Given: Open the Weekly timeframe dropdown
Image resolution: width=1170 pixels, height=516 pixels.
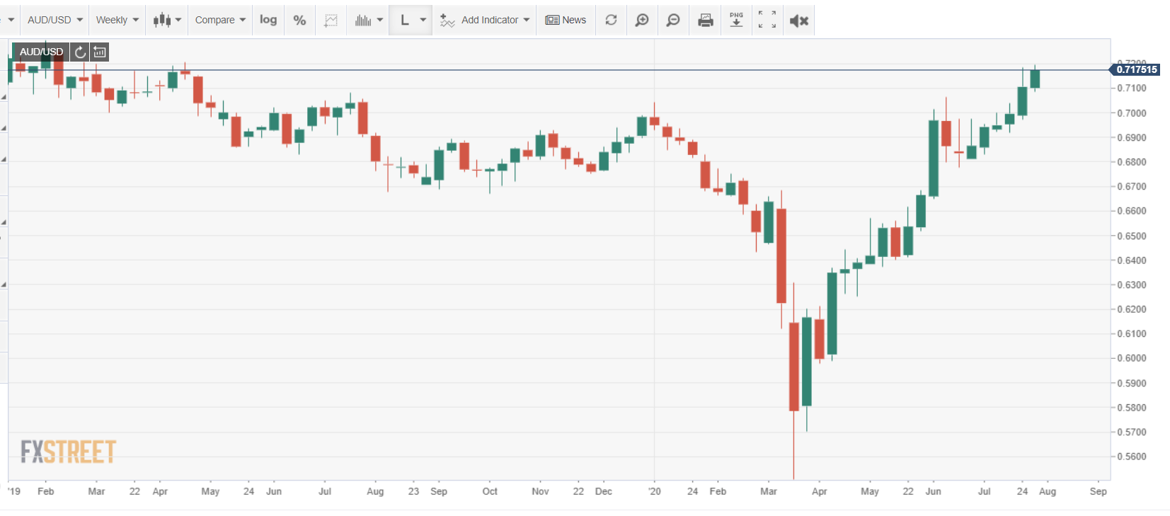Looking at the screenshot, I should 117,20.
